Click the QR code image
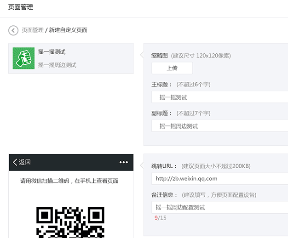The height and width of the screenshot is (238, 288). pyautogui.click(x=70, y=222)
